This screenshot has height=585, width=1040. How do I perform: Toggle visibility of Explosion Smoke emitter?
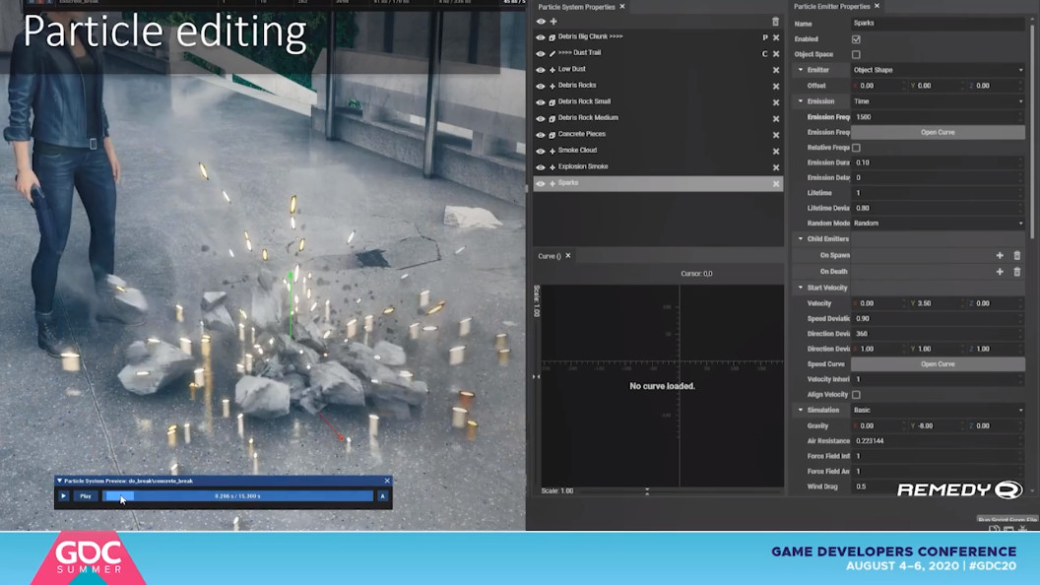(x=540, y=167)
